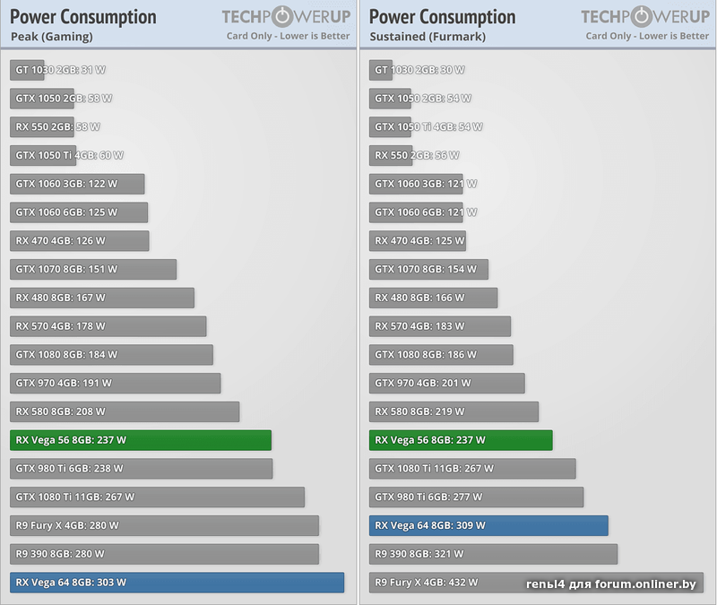Click 'RX 580 8GB: 219 W' bar
This screenshot has width=717, height=605.
454,411
